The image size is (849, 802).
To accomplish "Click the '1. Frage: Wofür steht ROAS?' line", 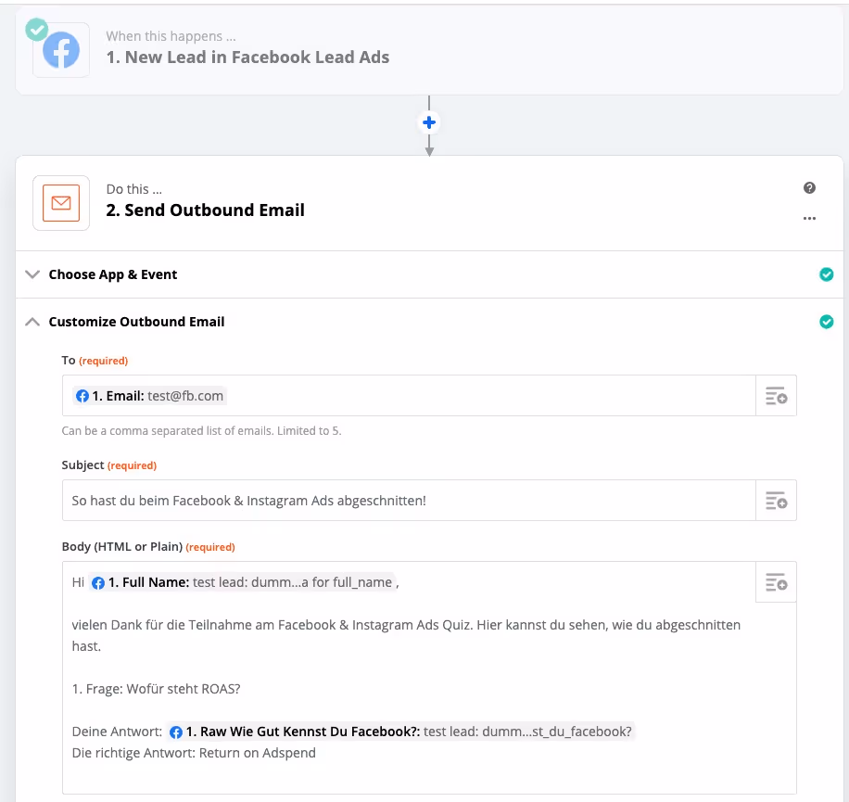I will pyautogui.click(x=156, y=689).
